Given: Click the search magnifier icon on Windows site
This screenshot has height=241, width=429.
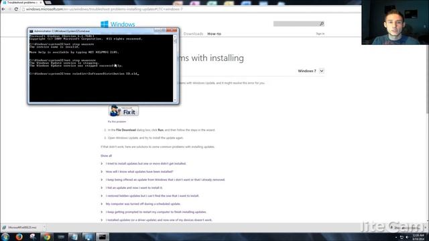Looking at the screenshot, I should tap(322, 24).
